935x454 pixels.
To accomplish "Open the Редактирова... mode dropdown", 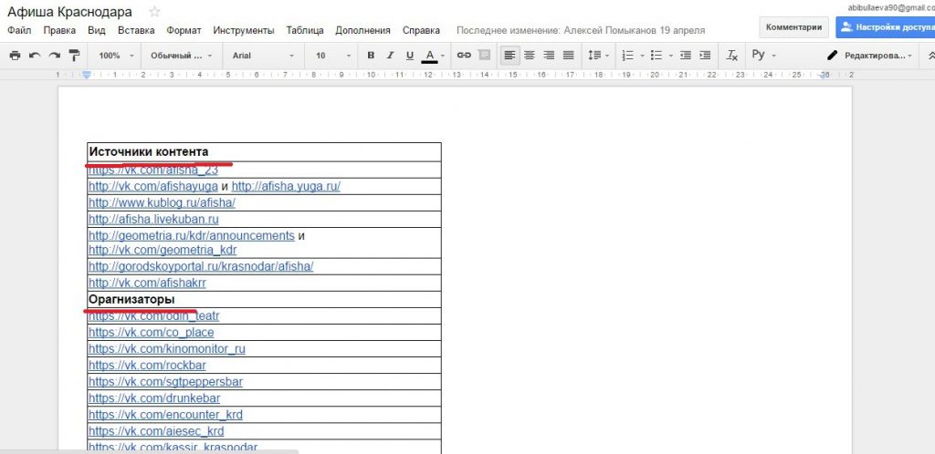I will (x=870, y=56).
